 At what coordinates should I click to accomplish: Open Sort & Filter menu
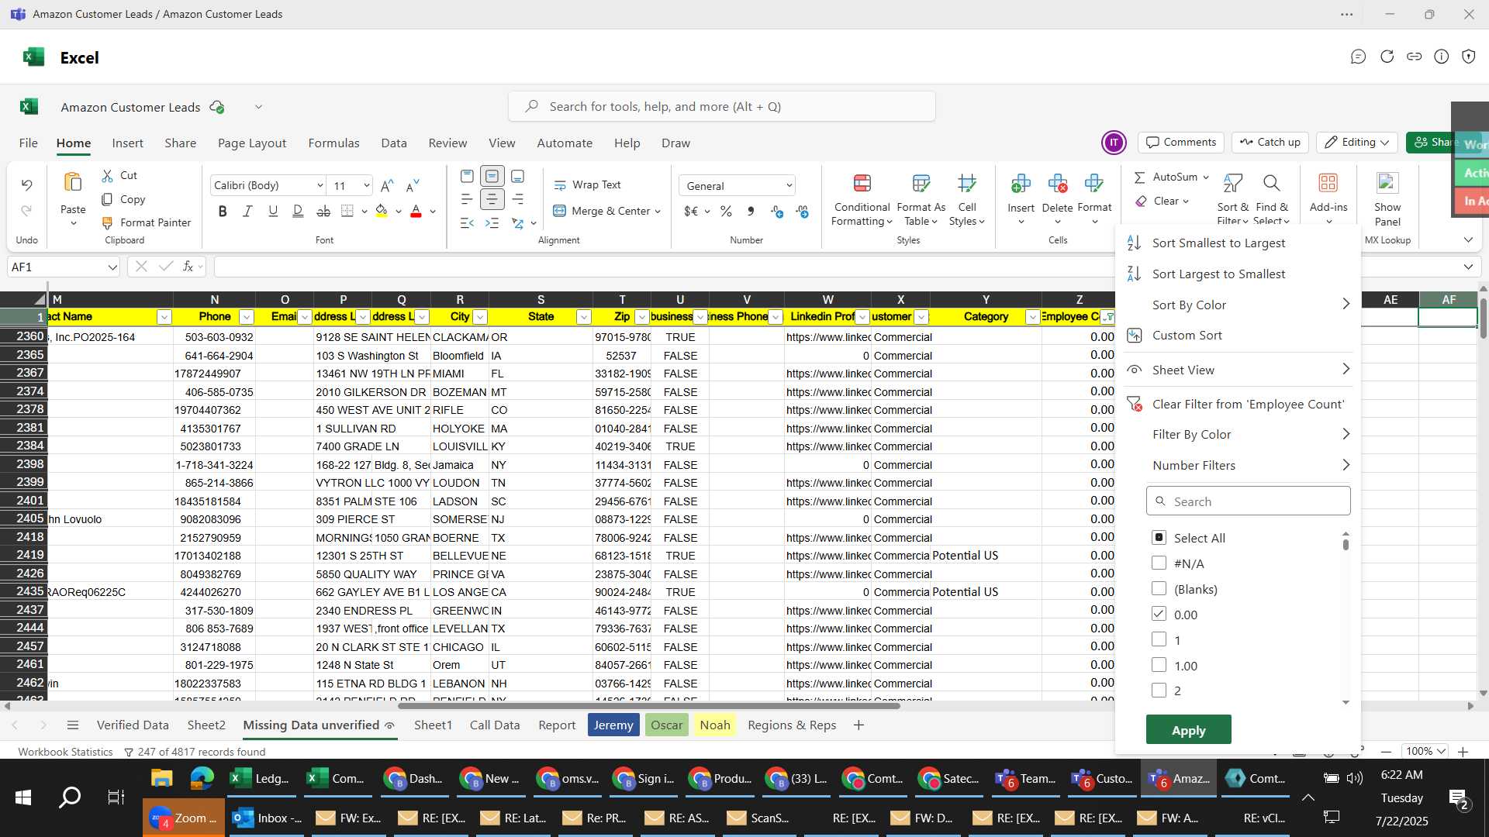coord(1232,200)
